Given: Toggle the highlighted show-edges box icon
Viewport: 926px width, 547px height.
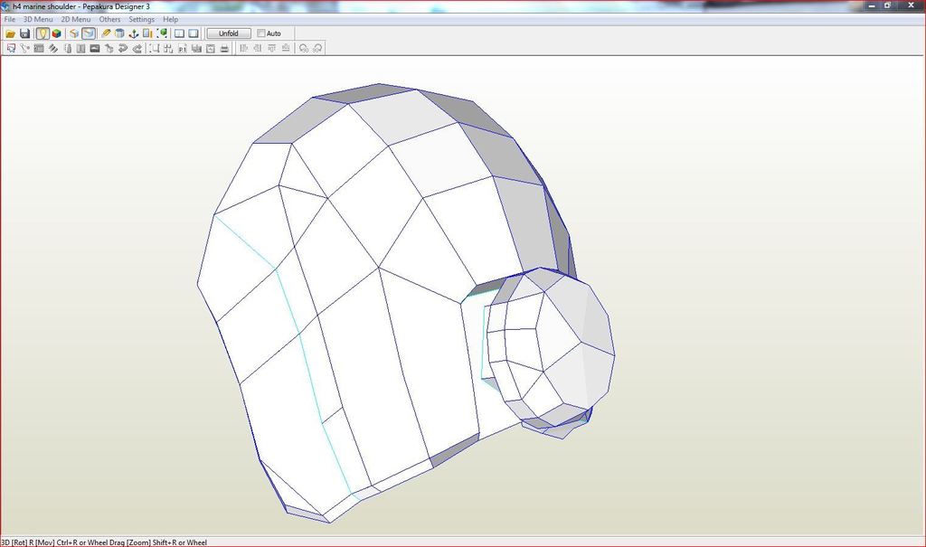Looking at the screenshot, I should (x=89, y=33).
